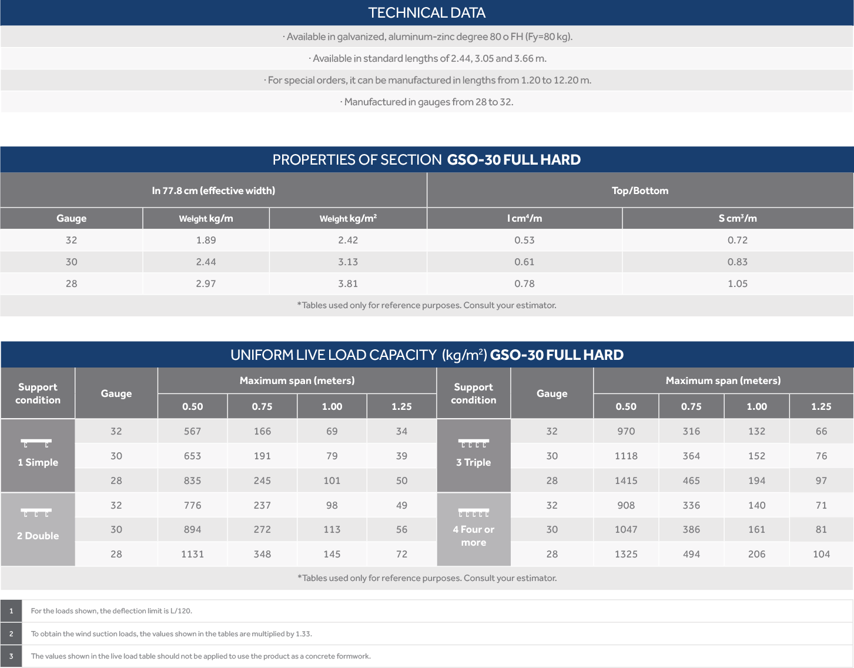Select the wind suction loads note text
Screen dimensions: 854x668
point(172,634)
